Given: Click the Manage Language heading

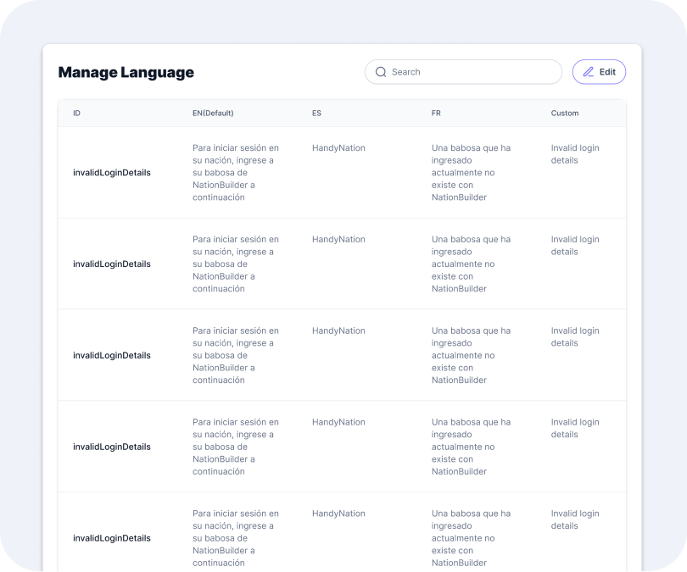Looking at the screenshot, I should pos(126,72).
